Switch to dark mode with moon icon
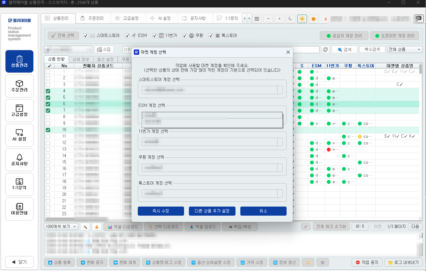The width and height of the screenshot is (426, 271). (x=291, y=19)
